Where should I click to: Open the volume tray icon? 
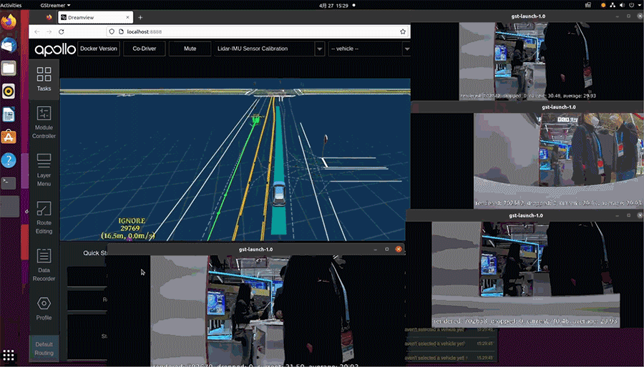tap(622, 5)
